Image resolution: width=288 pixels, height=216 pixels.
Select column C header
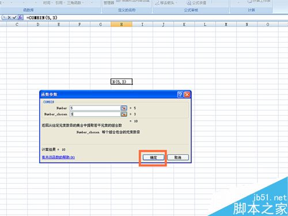coord(17,24)
